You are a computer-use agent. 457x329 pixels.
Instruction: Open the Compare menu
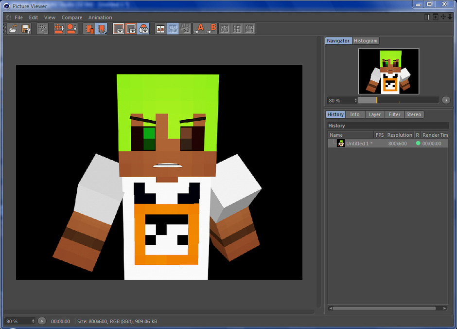pyautogui.click(x=72, y=18)
